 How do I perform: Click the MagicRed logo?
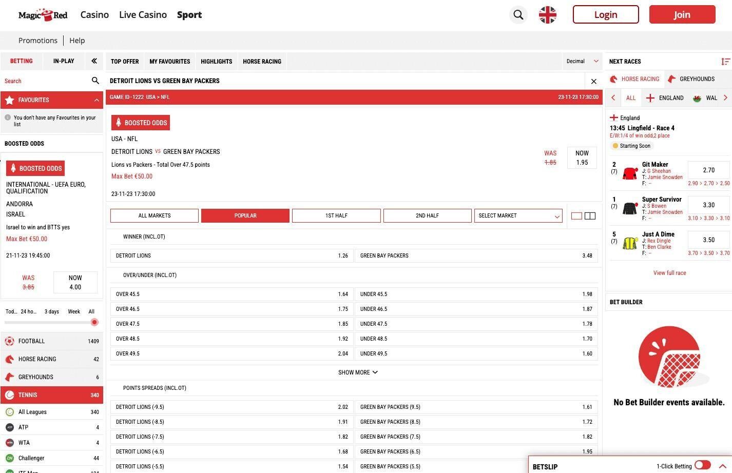tap(43, 15)
